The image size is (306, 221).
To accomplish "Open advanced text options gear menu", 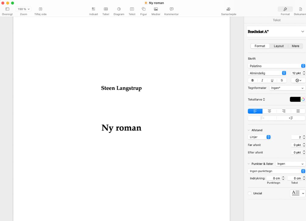I will [298, 80].
